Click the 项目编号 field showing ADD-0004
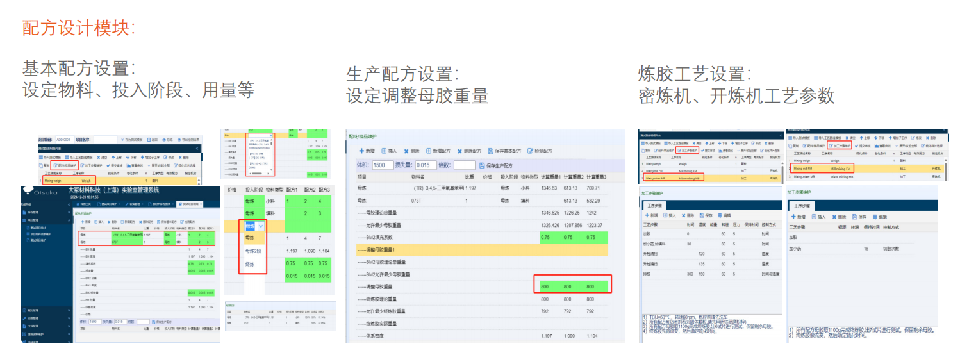This screenshot has width=960, height=364. click(x=65, y=140)
